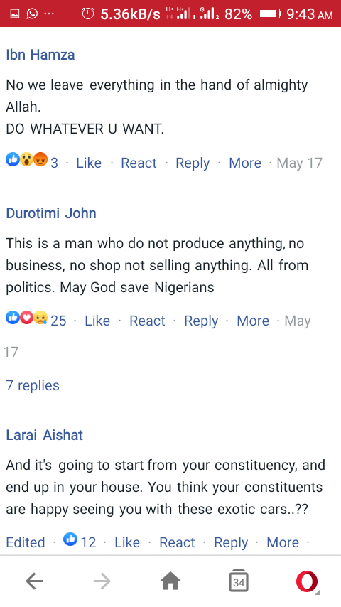The height and width of the screenshot is (607, 341).
Task: Expand the 7 replies thread
Action: click(33, 385)
